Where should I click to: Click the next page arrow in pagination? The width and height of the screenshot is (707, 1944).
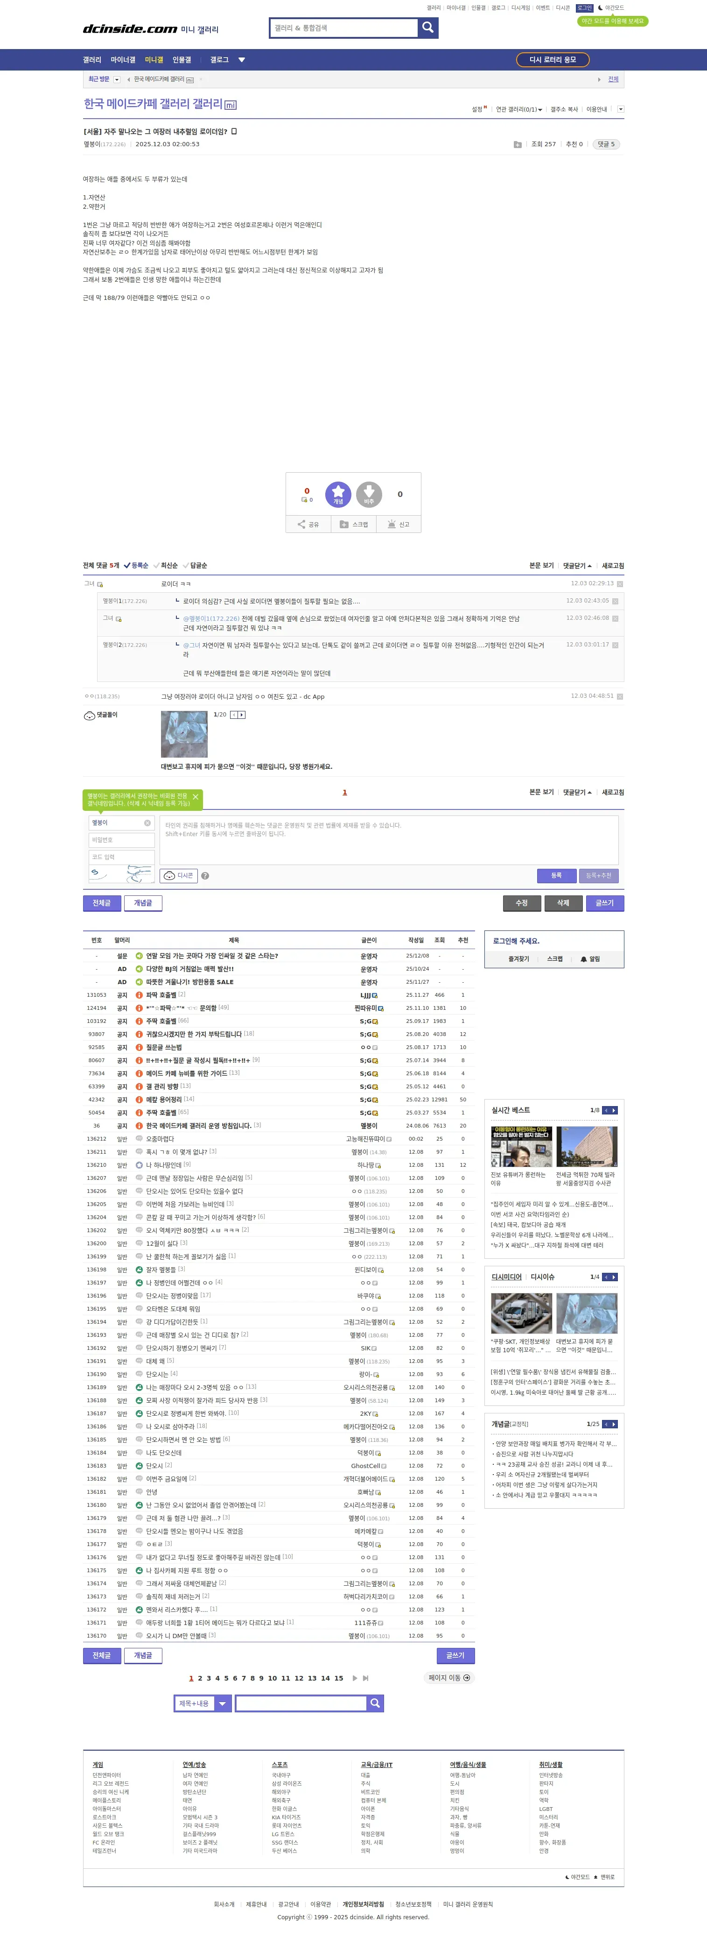point(355,1678)
